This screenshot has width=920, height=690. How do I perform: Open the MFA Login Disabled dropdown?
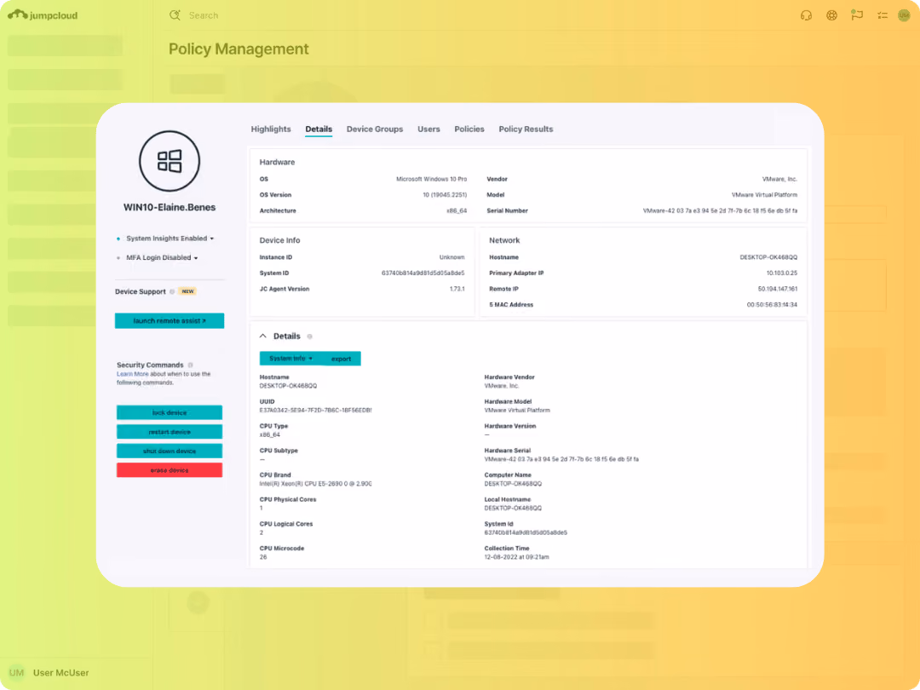[162, 257]
